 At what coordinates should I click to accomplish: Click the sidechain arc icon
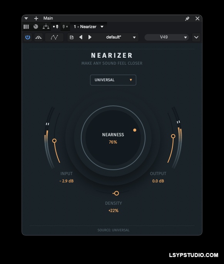pos(38,37)
